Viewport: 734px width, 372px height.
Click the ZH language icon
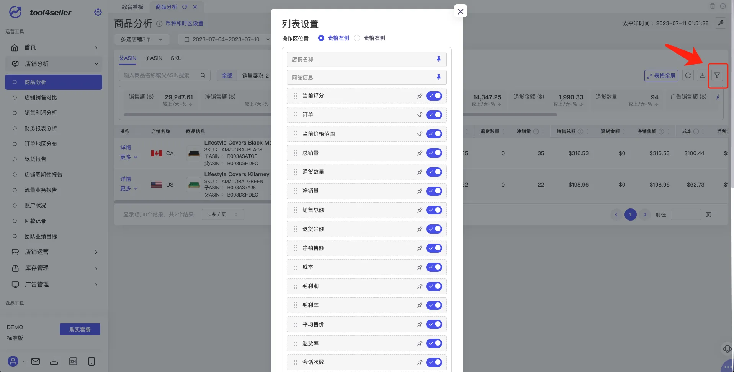pyautogui.click(x=73, y=361)
